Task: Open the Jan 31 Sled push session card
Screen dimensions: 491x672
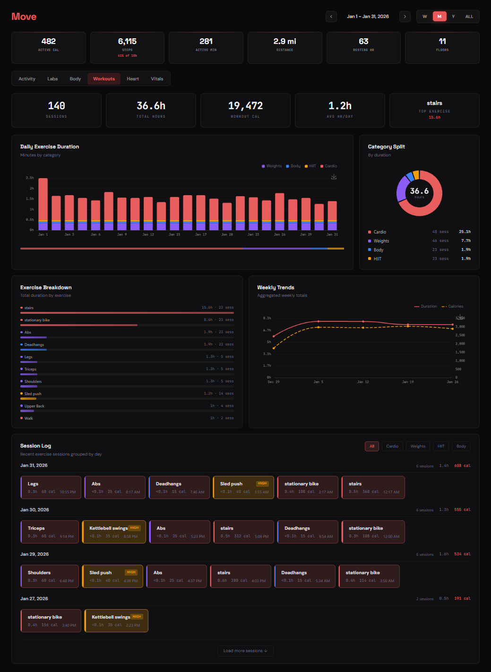Action: (x=243, y=487)
